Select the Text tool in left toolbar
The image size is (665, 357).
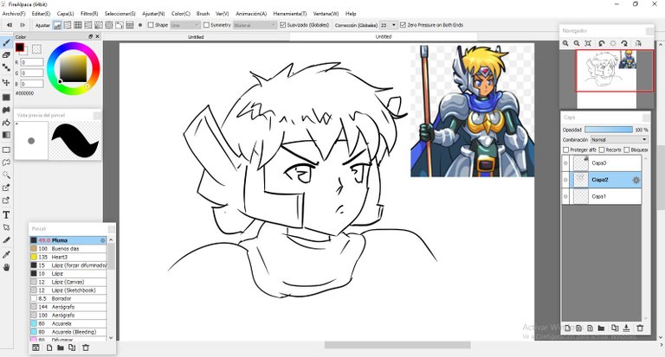(x=7, y=214)
